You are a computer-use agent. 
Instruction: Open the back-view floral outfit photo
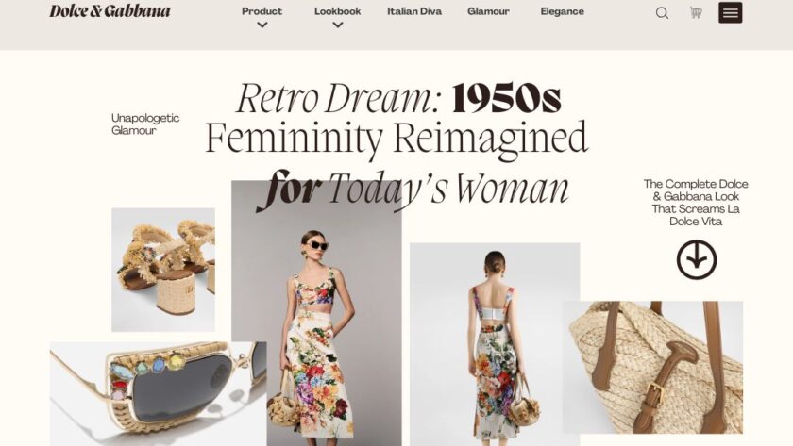pos(495,344)
